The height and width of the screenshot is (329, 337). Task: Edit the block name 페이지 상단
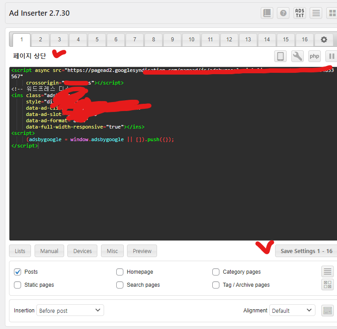[30, 56]
